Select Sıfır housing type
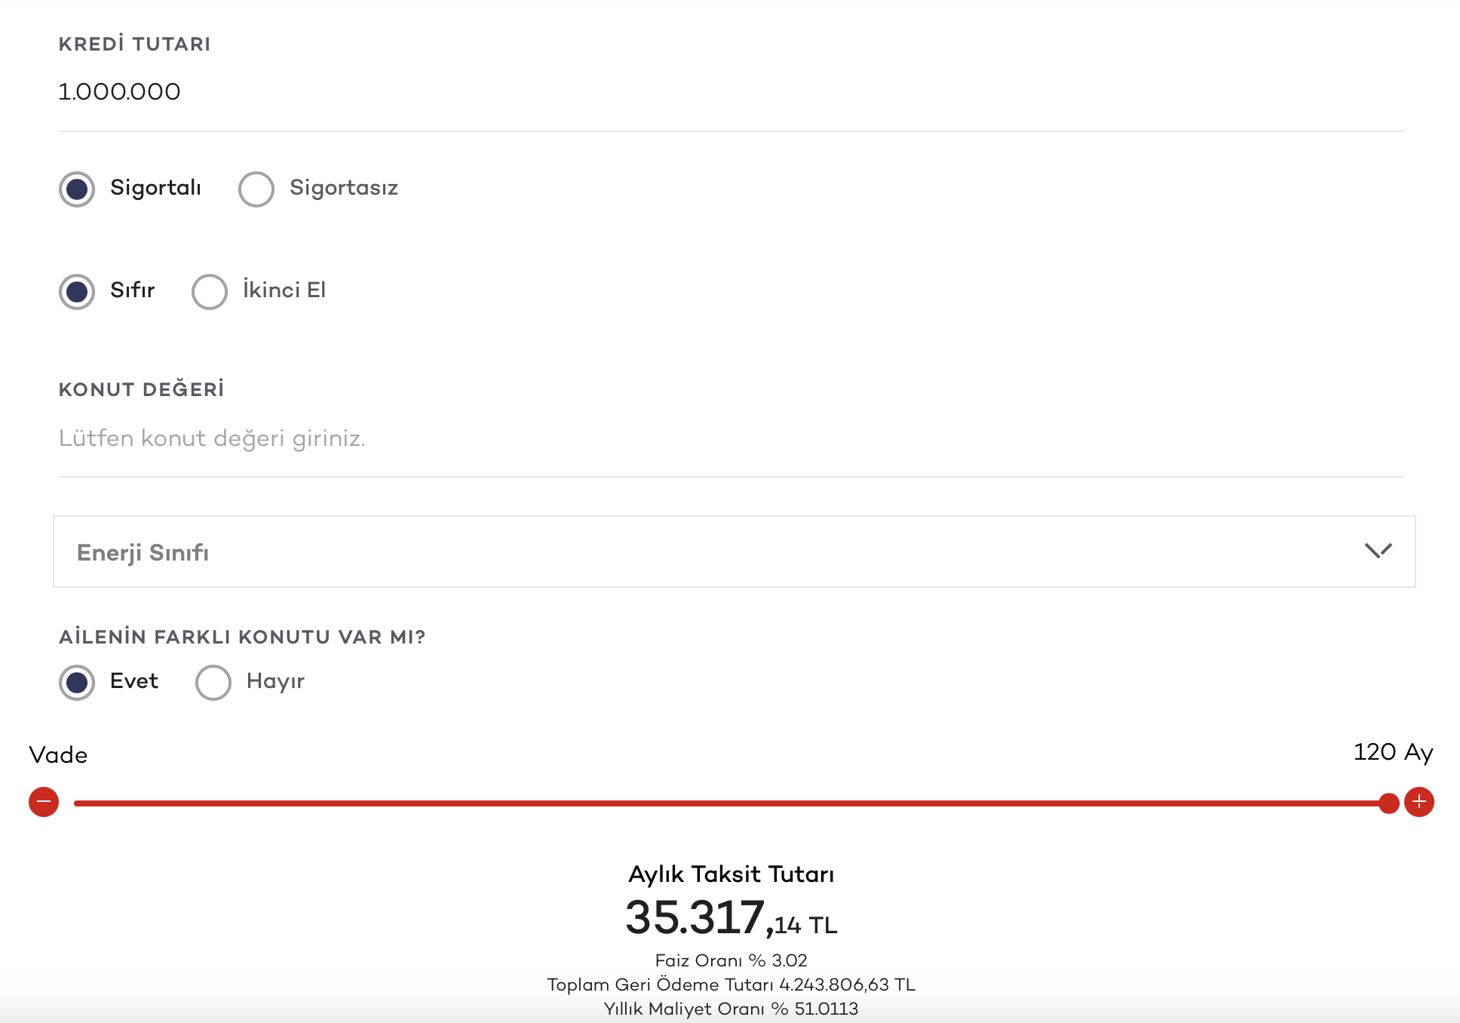1460x1023 pixels. coord(77,291)
